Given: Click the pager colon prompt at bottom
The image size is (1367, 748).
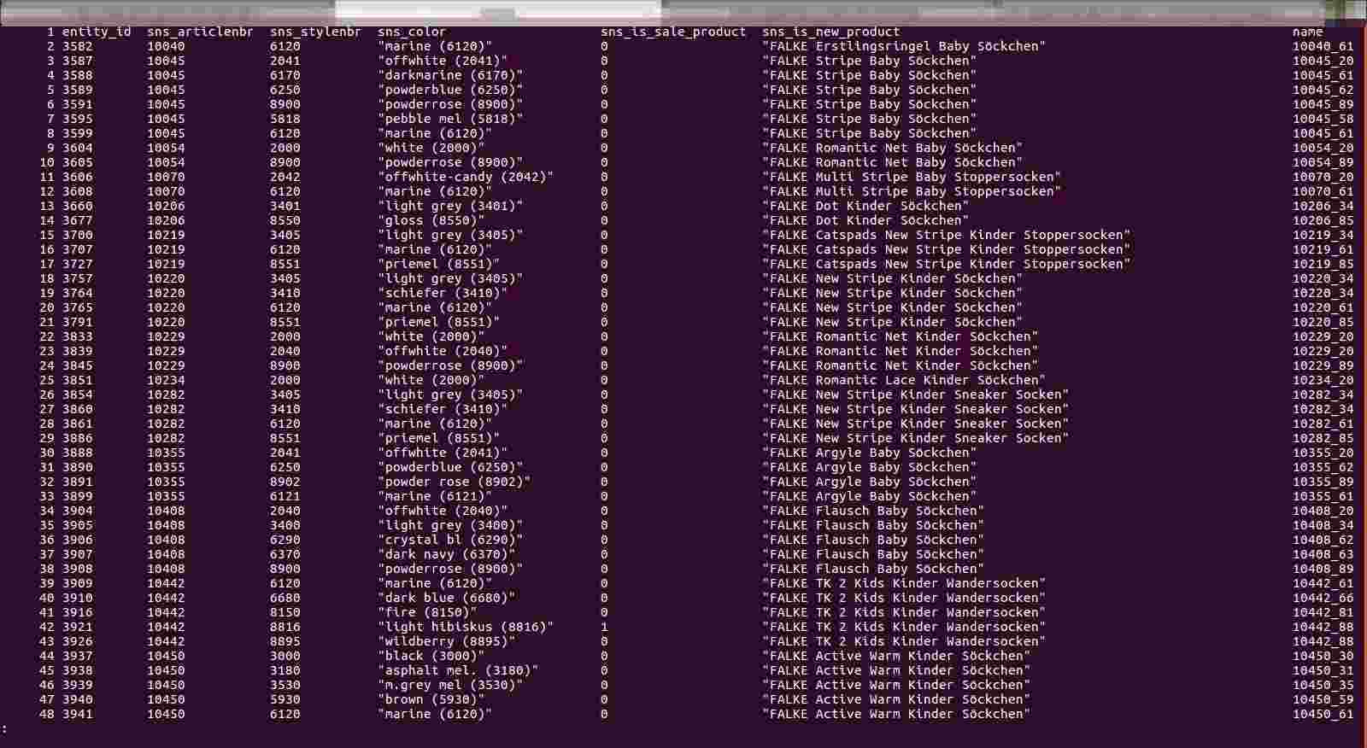Looking at the screenshot, I should 4,729.
